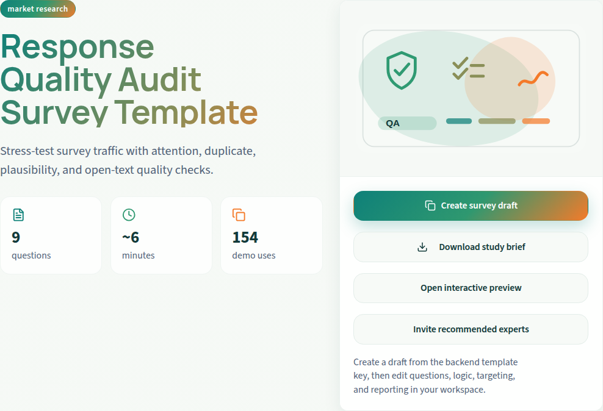Click the olive color bar in illustration
The image size is (603, 411).
497,121
